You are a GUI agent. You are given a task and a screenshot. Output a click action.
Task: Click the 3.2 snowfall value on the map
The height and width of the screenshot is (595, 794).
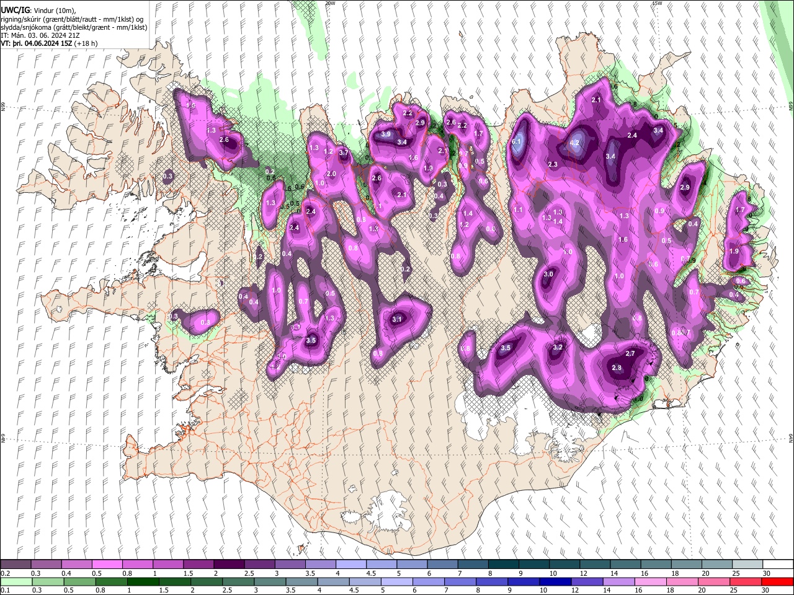click(558, 347)
